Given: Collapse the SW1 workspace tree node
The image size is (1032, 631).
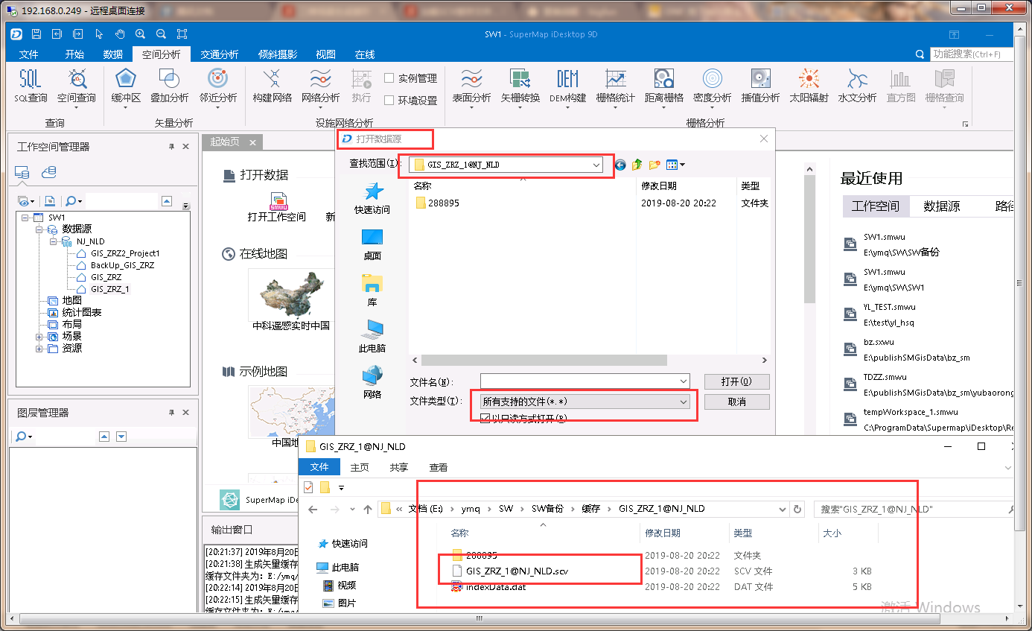Looking at the screenshot, I should [25, 218].
